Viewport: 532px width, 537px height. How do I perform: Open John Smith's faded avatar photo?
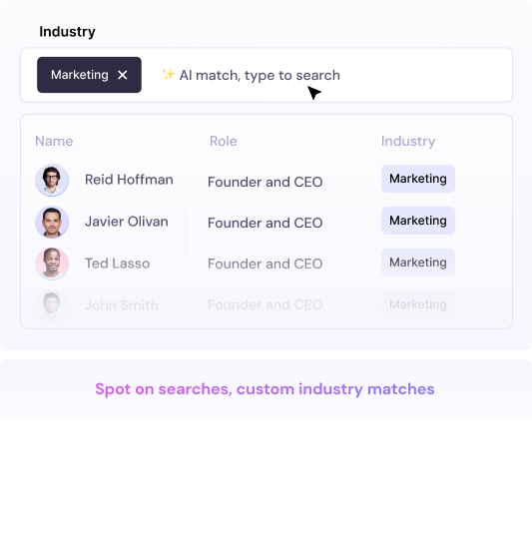(x=52, y=305)
